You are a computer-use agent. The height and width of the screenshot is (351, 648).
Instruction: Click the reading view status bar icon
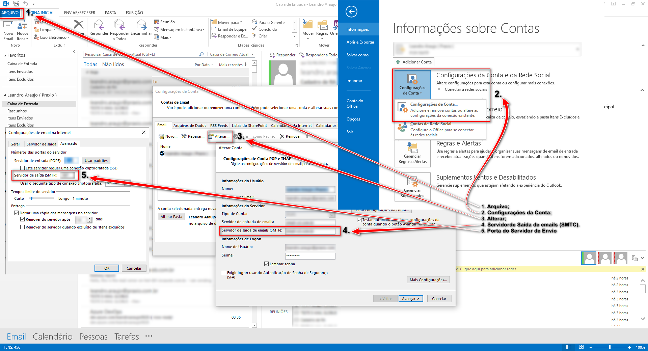coord(581,347)
